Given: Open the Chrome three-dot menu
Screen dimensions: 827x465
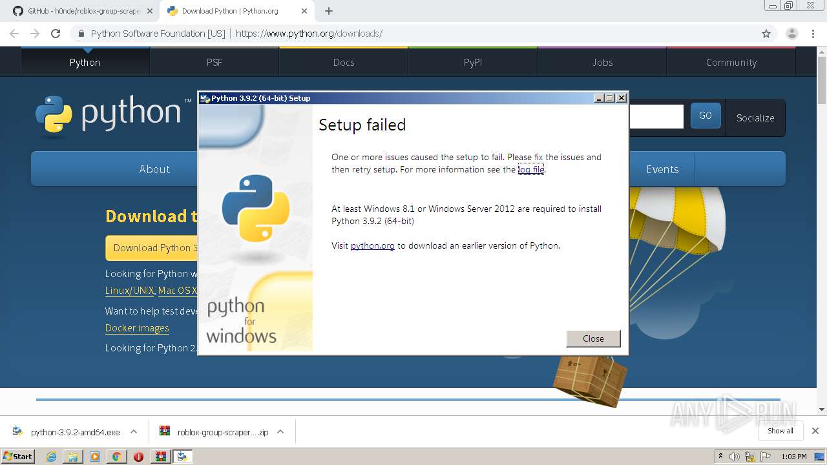Looking at the screenshot, I should pos(812,34).
